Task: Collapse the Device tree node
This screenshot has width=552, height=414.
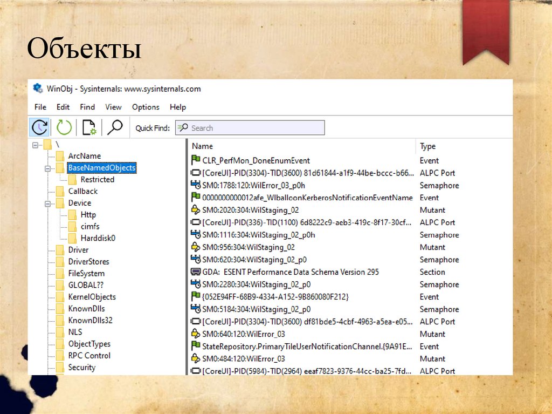Action: coord(47,203)
